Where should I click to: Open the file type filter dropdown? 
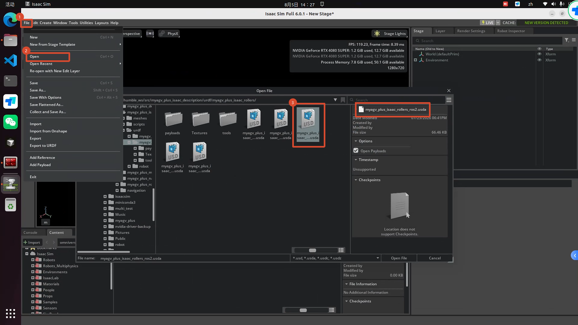click(377, 258)
